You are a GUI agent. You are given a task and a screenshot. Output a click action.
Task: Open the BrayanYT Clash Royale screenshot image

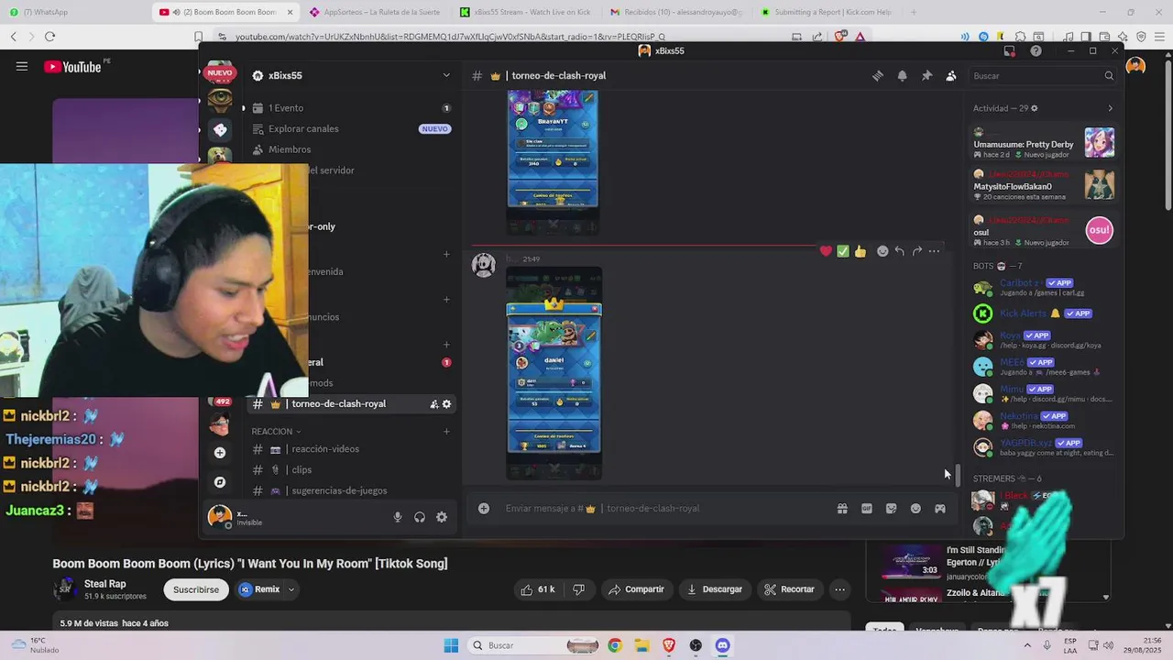pyautogui.click(x=553, y=162)
